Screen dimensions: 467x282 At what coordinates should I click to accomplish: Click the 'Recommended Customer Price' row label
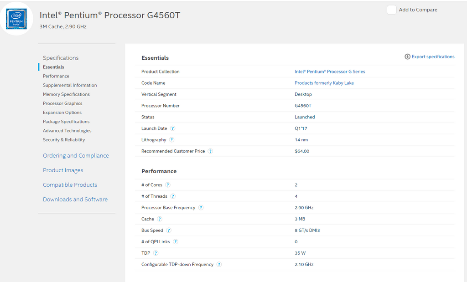[x=173, y=151]
